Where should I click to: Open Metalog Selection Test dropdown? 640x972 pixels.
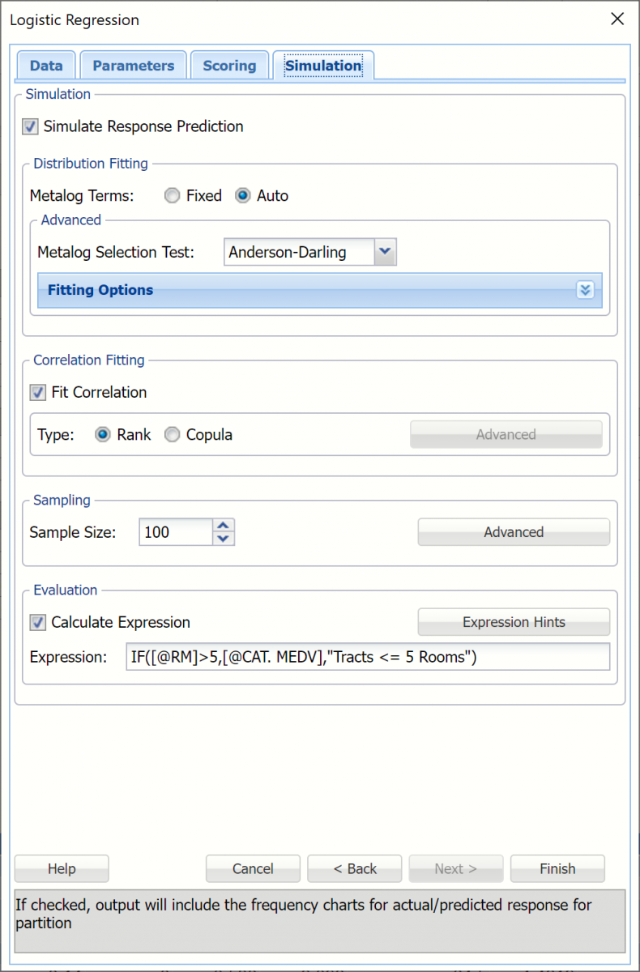click(x=386, y=252)
